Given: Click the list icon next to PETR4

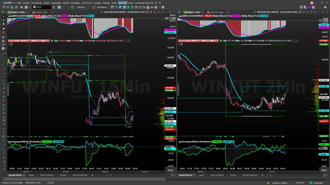Looking at the screenshot, I should point(54,7).
